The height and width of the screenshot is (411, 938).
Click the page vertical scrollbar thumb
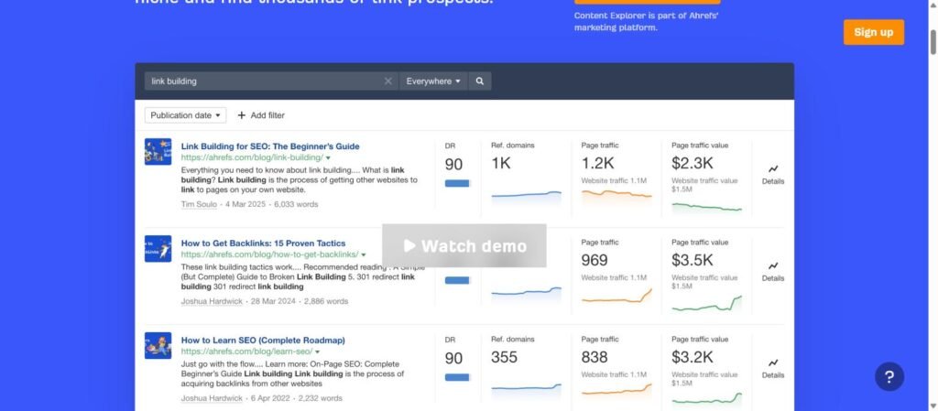pyautogui.click(x=933, y=41)
